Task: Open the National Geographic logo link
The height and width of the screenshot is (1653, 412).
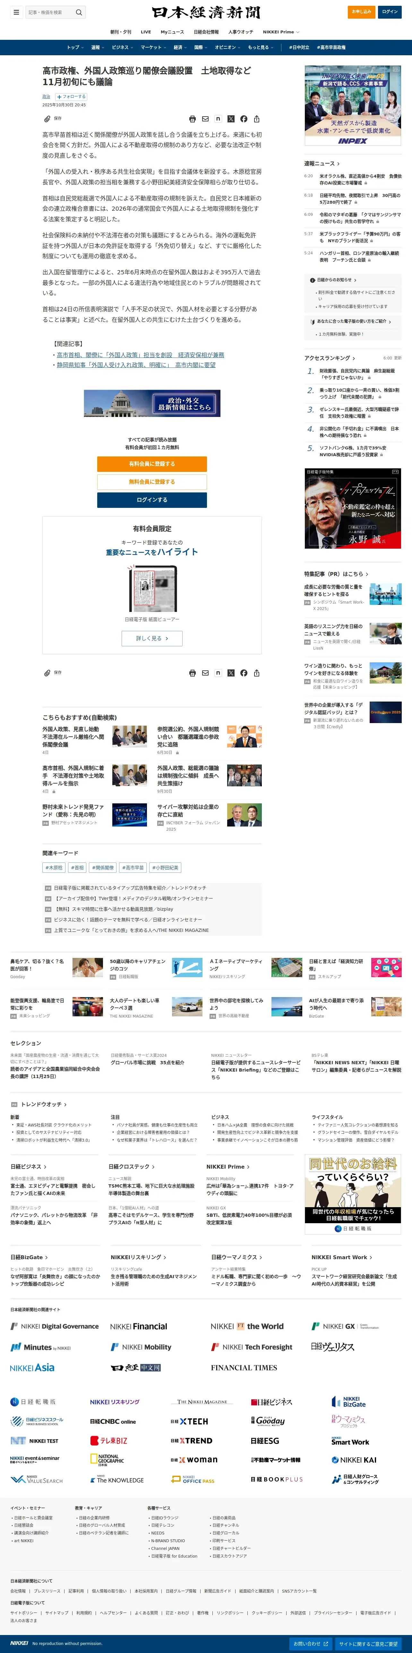Action: tap(107, 1460)
